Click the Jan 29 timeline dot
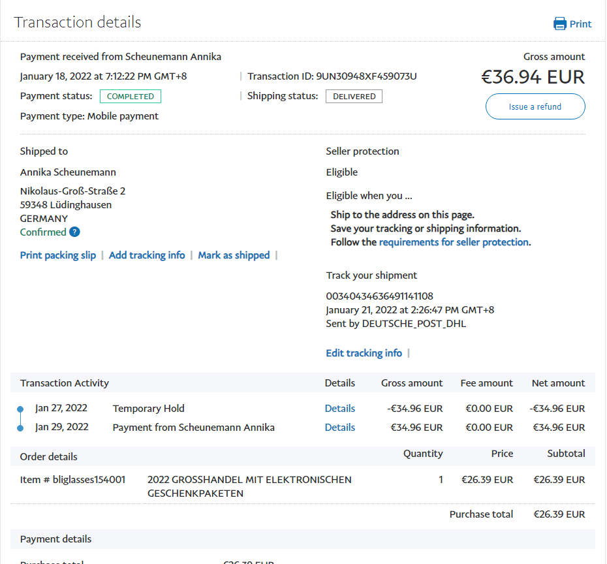The height and width of the screenshot is (564, 607). point(20,428)
